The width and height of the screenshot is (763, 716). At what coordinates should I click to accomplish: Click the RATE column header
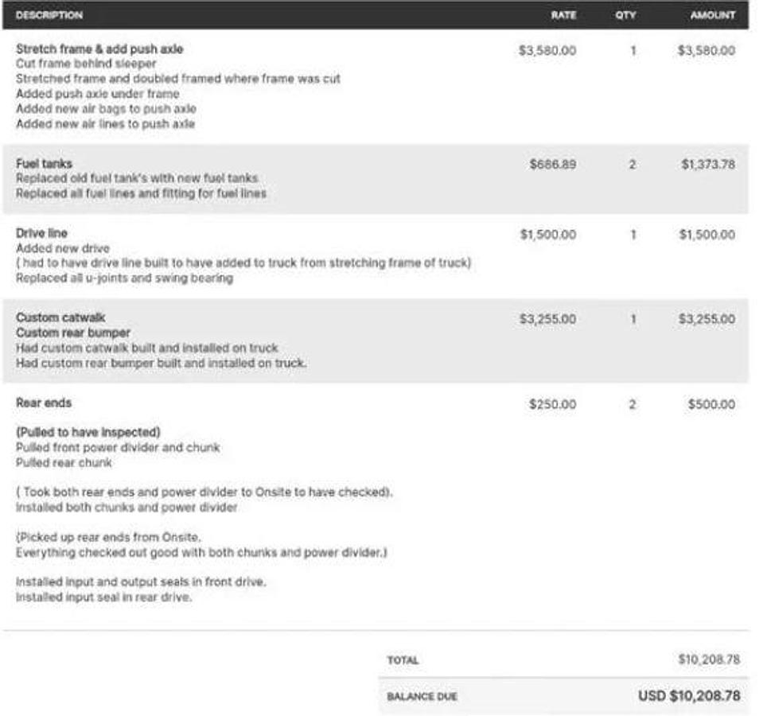click(x=563, y=15)
